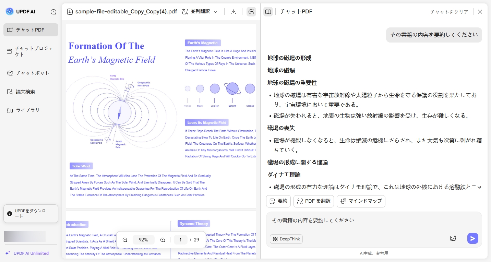This screenshot has height=262, width=491.
Task: Click the PDF file icon beside filename
Action: tap(70, 12)
